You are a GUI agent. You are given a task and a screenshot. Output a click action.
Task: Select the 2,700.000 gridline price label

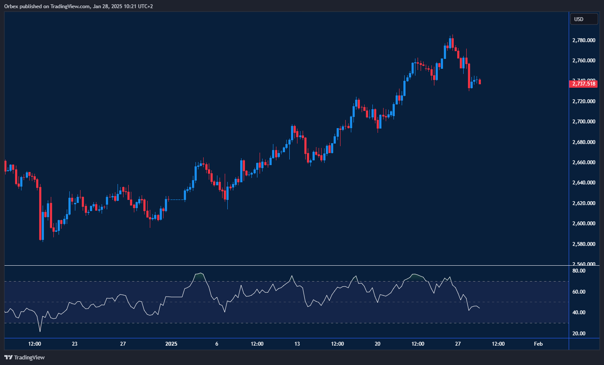click(583, 121)
